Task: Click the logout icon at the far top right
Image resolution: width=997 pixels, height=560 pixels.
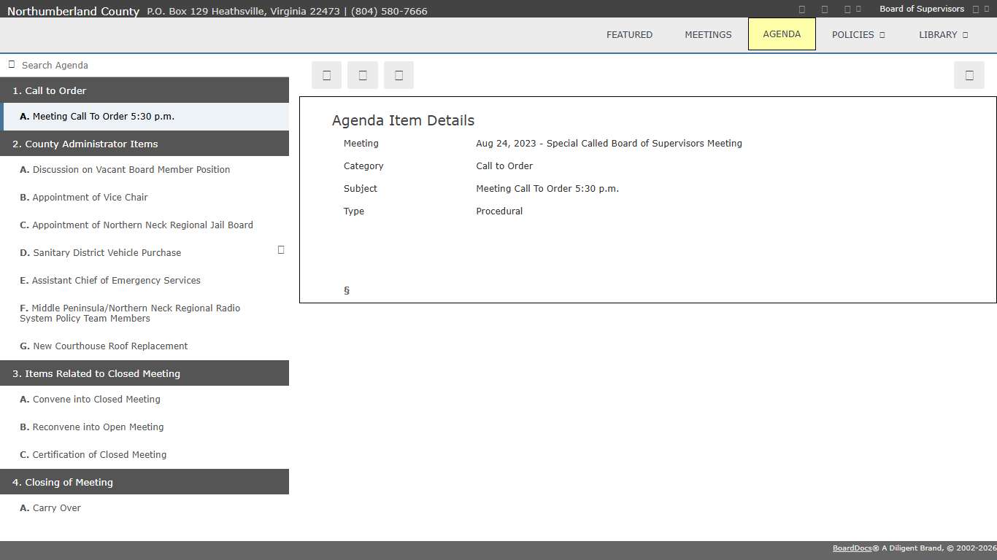Action: (988, 9)
